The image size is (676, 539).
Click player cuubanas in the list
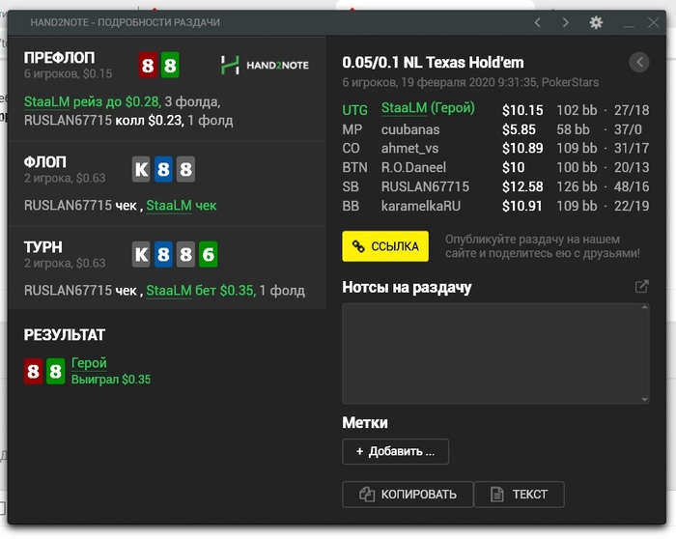click(410, 129)
